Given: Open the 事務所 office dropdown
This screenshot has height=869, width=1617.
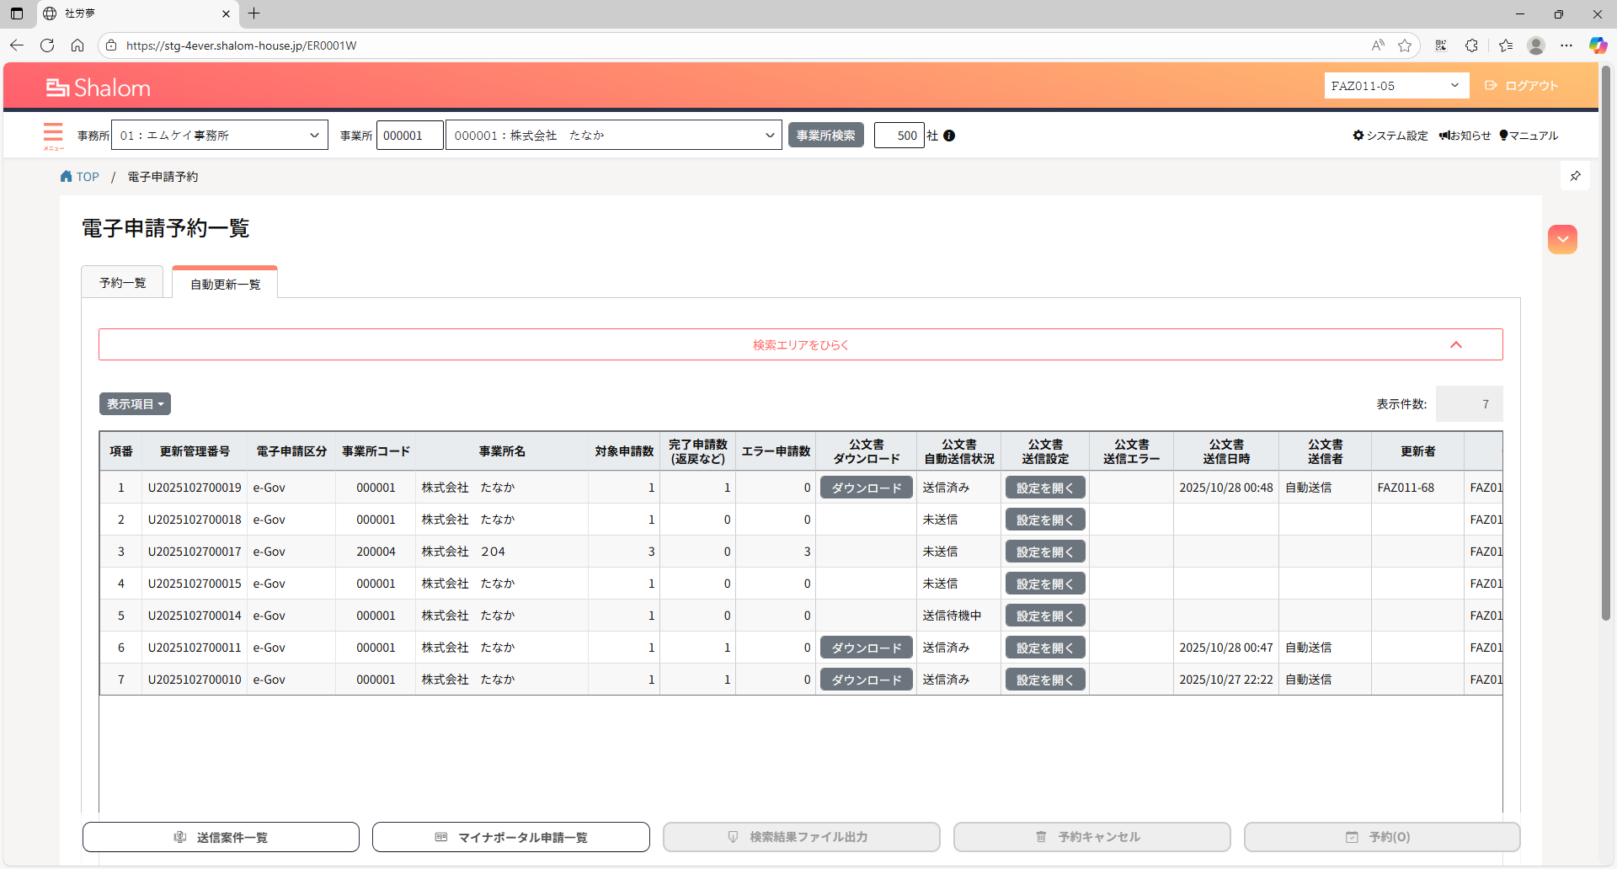Looking at the screenshot, I should point(220,136).
